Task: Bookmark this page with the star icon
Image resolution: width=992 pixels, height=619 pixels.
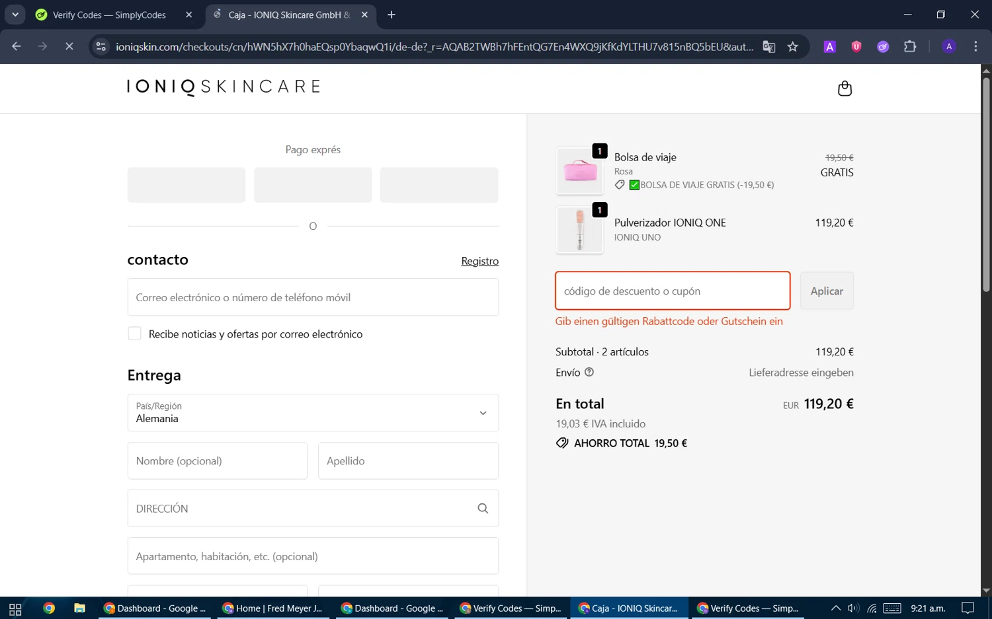Action: [793, 46]
